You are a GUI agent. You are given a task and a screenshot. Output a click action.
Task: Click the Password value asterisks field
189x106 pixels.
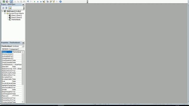pos(17,96)
